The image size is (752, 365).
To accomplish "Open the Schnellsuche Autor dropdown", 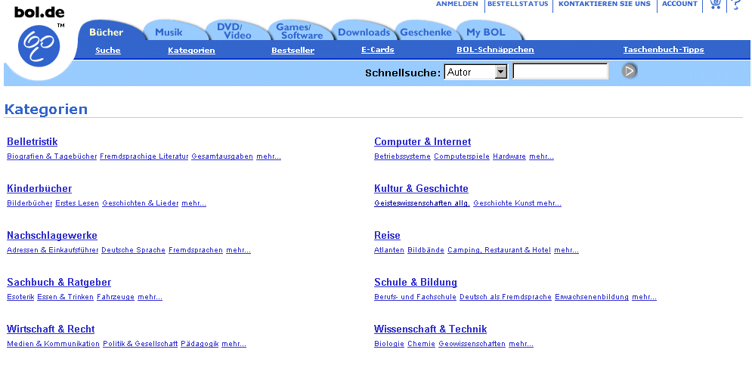I will (475, 72).
